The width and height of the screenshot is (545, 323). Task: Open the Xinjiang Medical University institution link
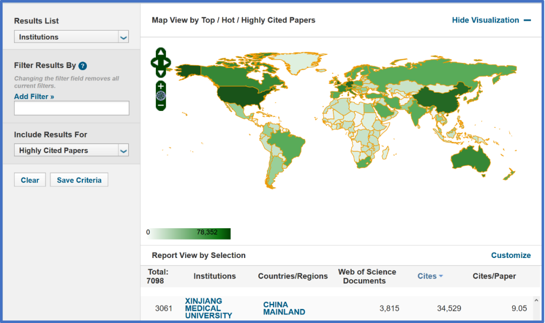point(208,308)
